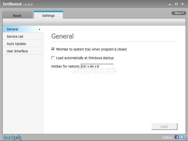Close the JetBoost window
Viewport: 188px width, 141px height.
pos(183,4)
